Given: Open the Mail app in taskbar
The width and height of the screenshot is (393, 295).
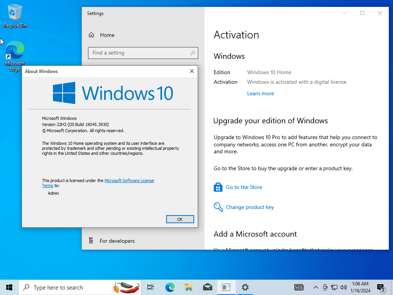Looking at the screenshot, I should pyautogui.click(x=208, y=287).
